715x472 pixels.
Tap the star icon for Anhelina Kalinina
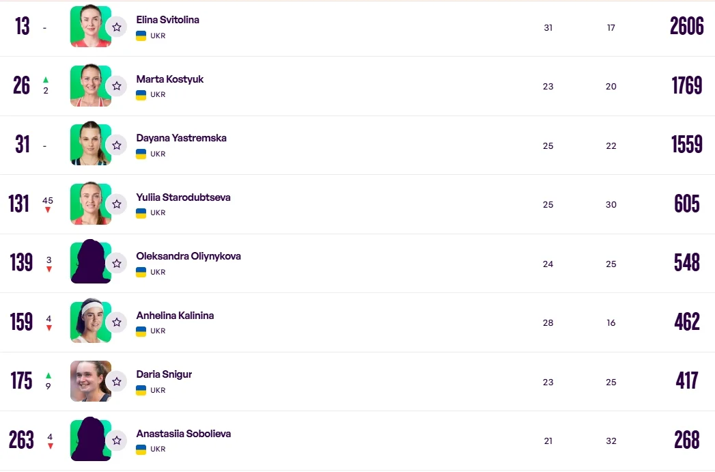(x=117, y=322)
